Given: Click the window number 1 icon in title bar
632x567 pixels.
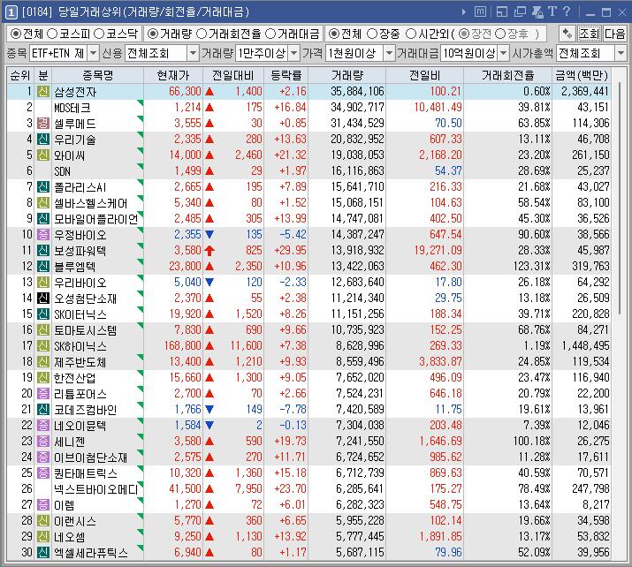Looking at the screenshot, I should point(11,12).
